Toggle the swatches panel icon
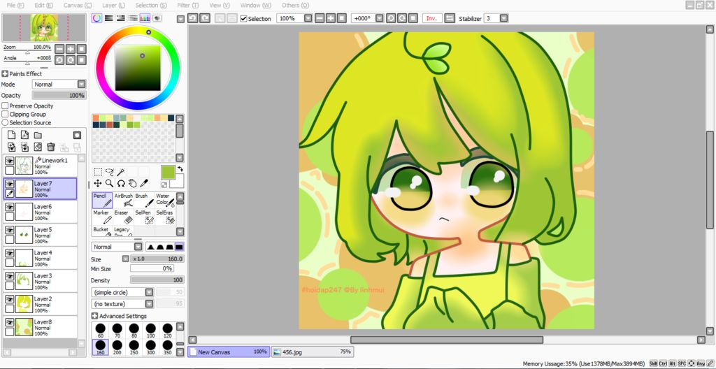 [x=145, y=18]
